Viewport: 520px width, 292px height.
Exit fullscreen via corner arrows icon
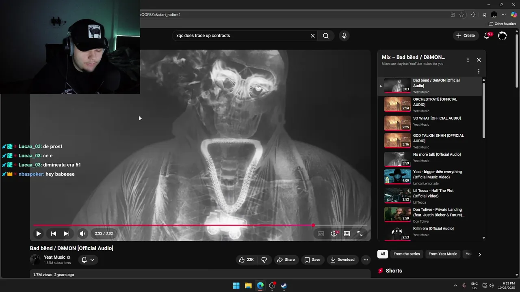click(x=360, y=234)
